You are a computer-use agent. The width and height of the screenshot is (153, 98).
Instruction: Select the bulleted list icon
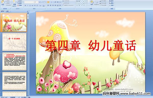point(48,2)
